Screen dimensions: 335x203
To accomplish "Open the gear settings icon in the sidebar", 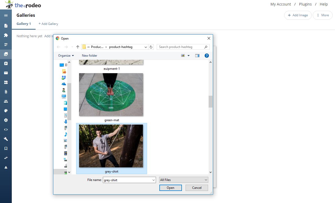I will (6, 120).
